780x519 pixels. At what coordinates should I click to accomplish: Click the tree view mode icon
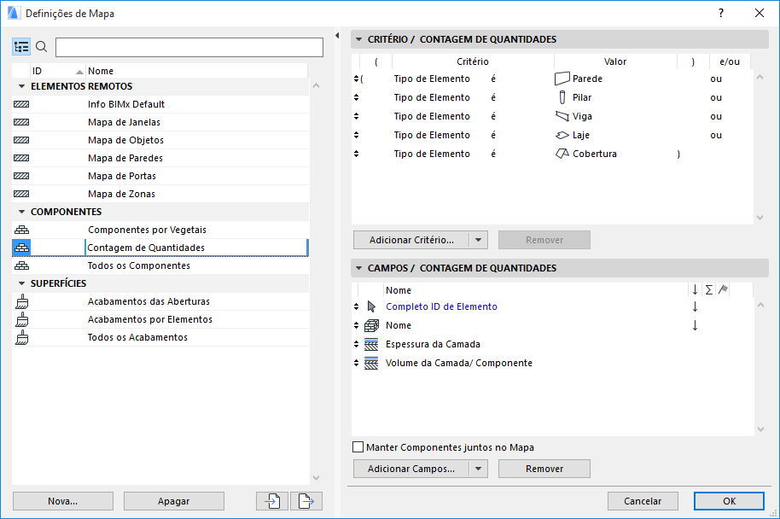(21, 47)
